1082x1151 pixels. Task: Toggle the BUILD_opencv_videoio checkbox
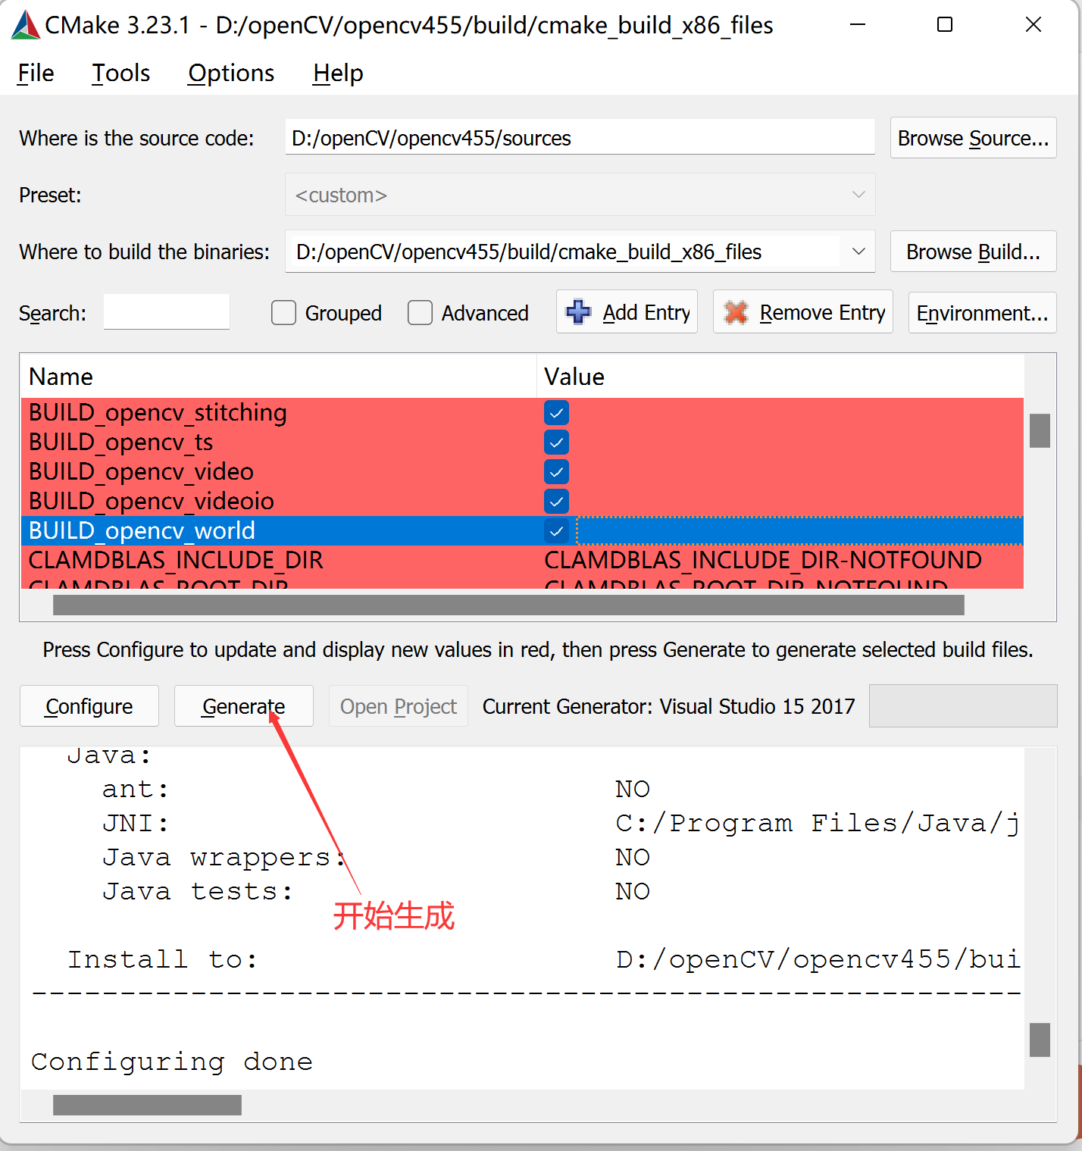click(x=556, y=502)
